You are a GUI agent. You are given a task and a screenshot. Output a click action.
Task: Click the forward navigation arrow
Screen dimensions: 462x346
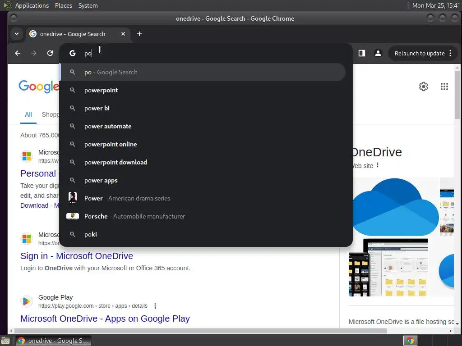pyautogui.click(x=34, y=53)
